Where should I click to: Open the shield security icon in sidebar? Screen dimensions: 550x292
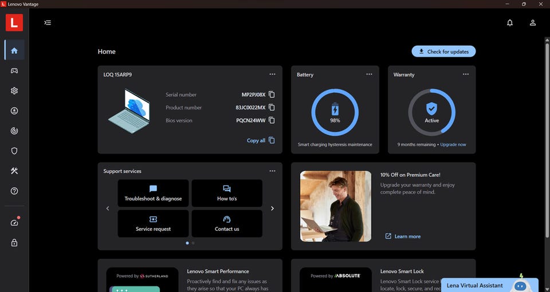(14, 151)
